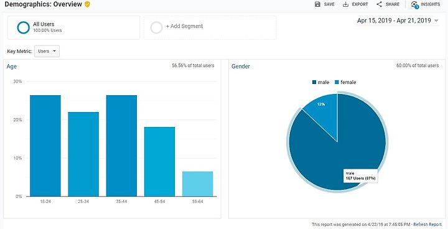Click the Add Segment empty circle

pyautogui.click(x=157, y=27)
